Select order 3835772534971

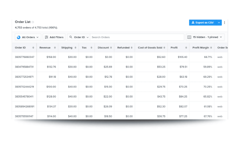click(x=24, y=77)
